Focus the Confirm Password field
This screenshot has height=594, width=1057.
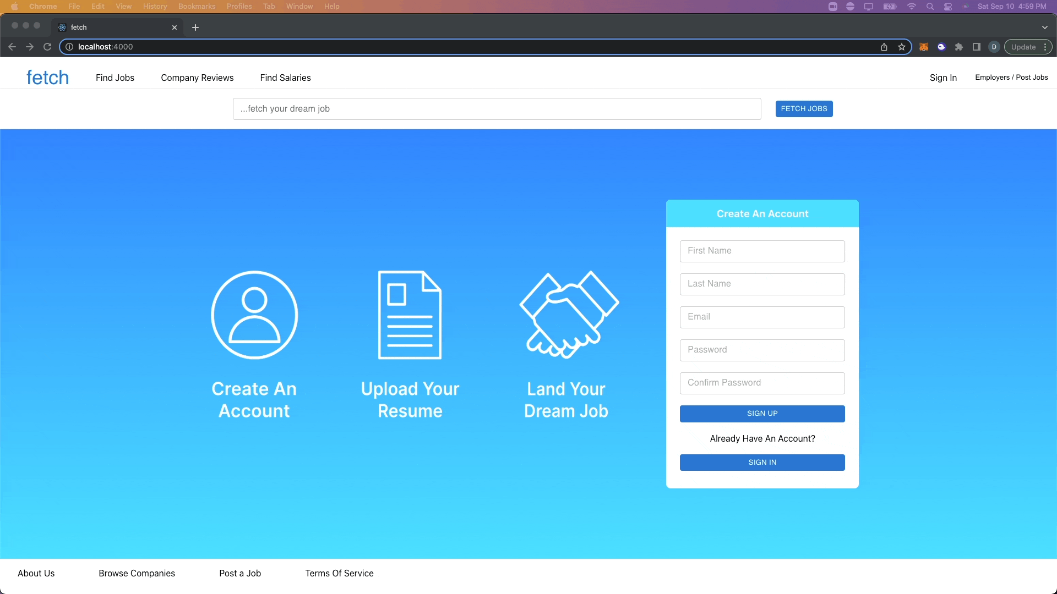pyautogui.click(x=762, y=383)
